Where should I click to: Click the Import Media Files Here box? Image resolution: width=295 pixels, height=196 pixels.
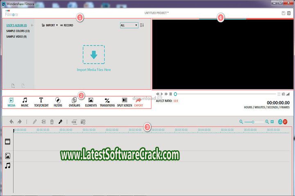[94, 55]
